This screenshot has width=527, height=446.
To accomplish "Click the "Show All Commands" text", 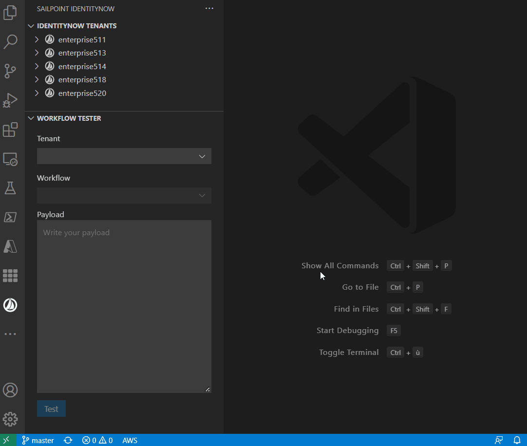I will point(340,265).
